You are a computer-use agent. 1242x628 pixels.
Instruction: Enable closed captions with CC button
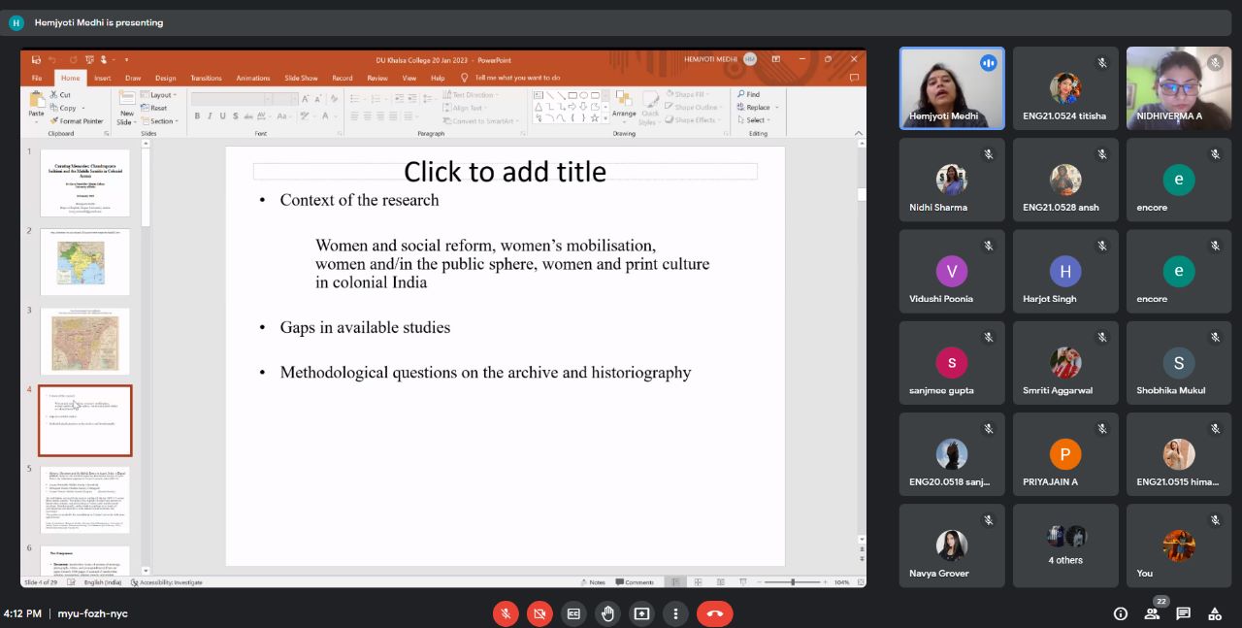[x=573, y=613]
